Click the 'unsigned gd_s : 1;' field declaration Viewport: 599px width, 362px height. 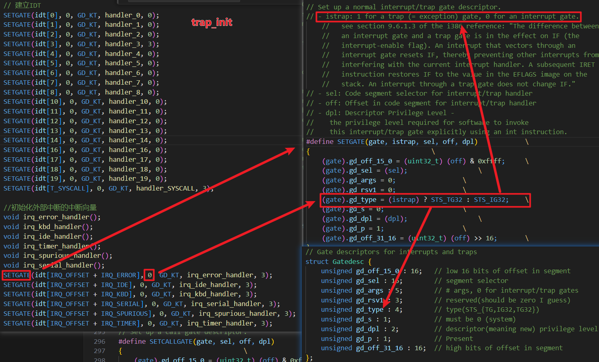pos(356,319)
